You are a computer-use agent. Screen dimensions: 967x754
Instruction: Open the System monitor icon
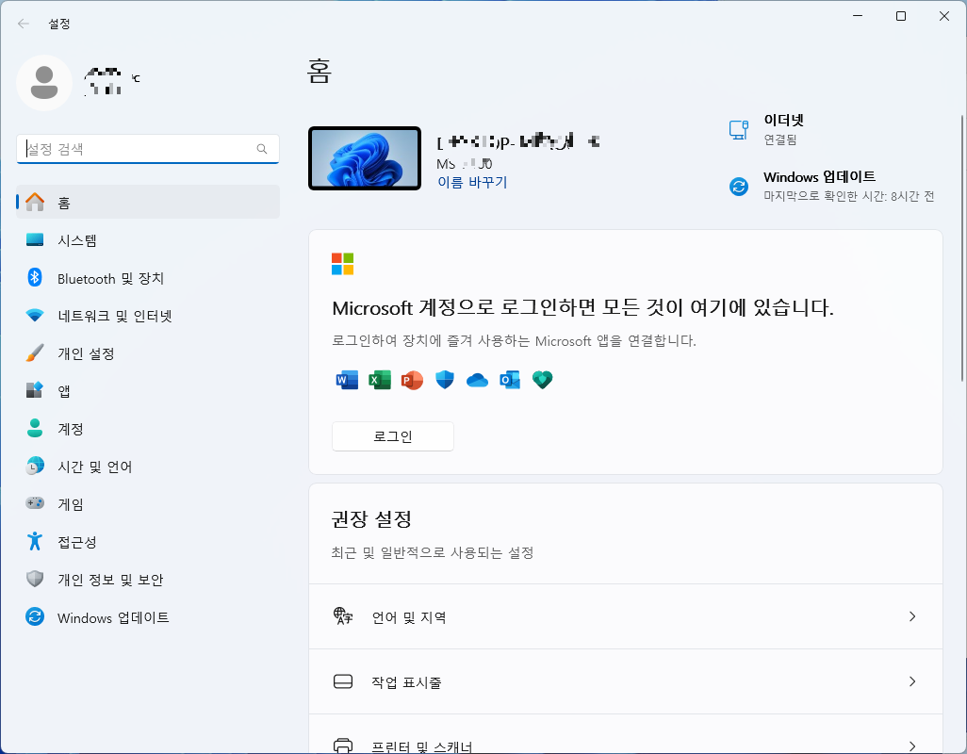[35, 239]
